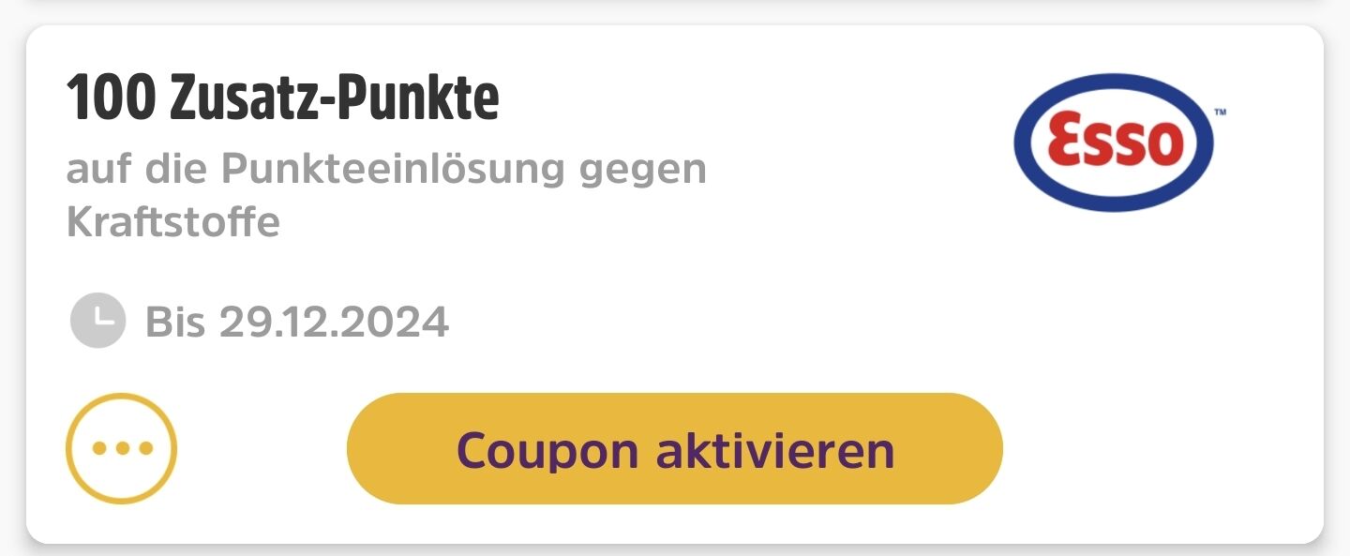This screenshot has width=1350, height=556.
Task: Tap the 'auf die Punkteeinlösung gegen' description line
Action: tap(386, 170)
